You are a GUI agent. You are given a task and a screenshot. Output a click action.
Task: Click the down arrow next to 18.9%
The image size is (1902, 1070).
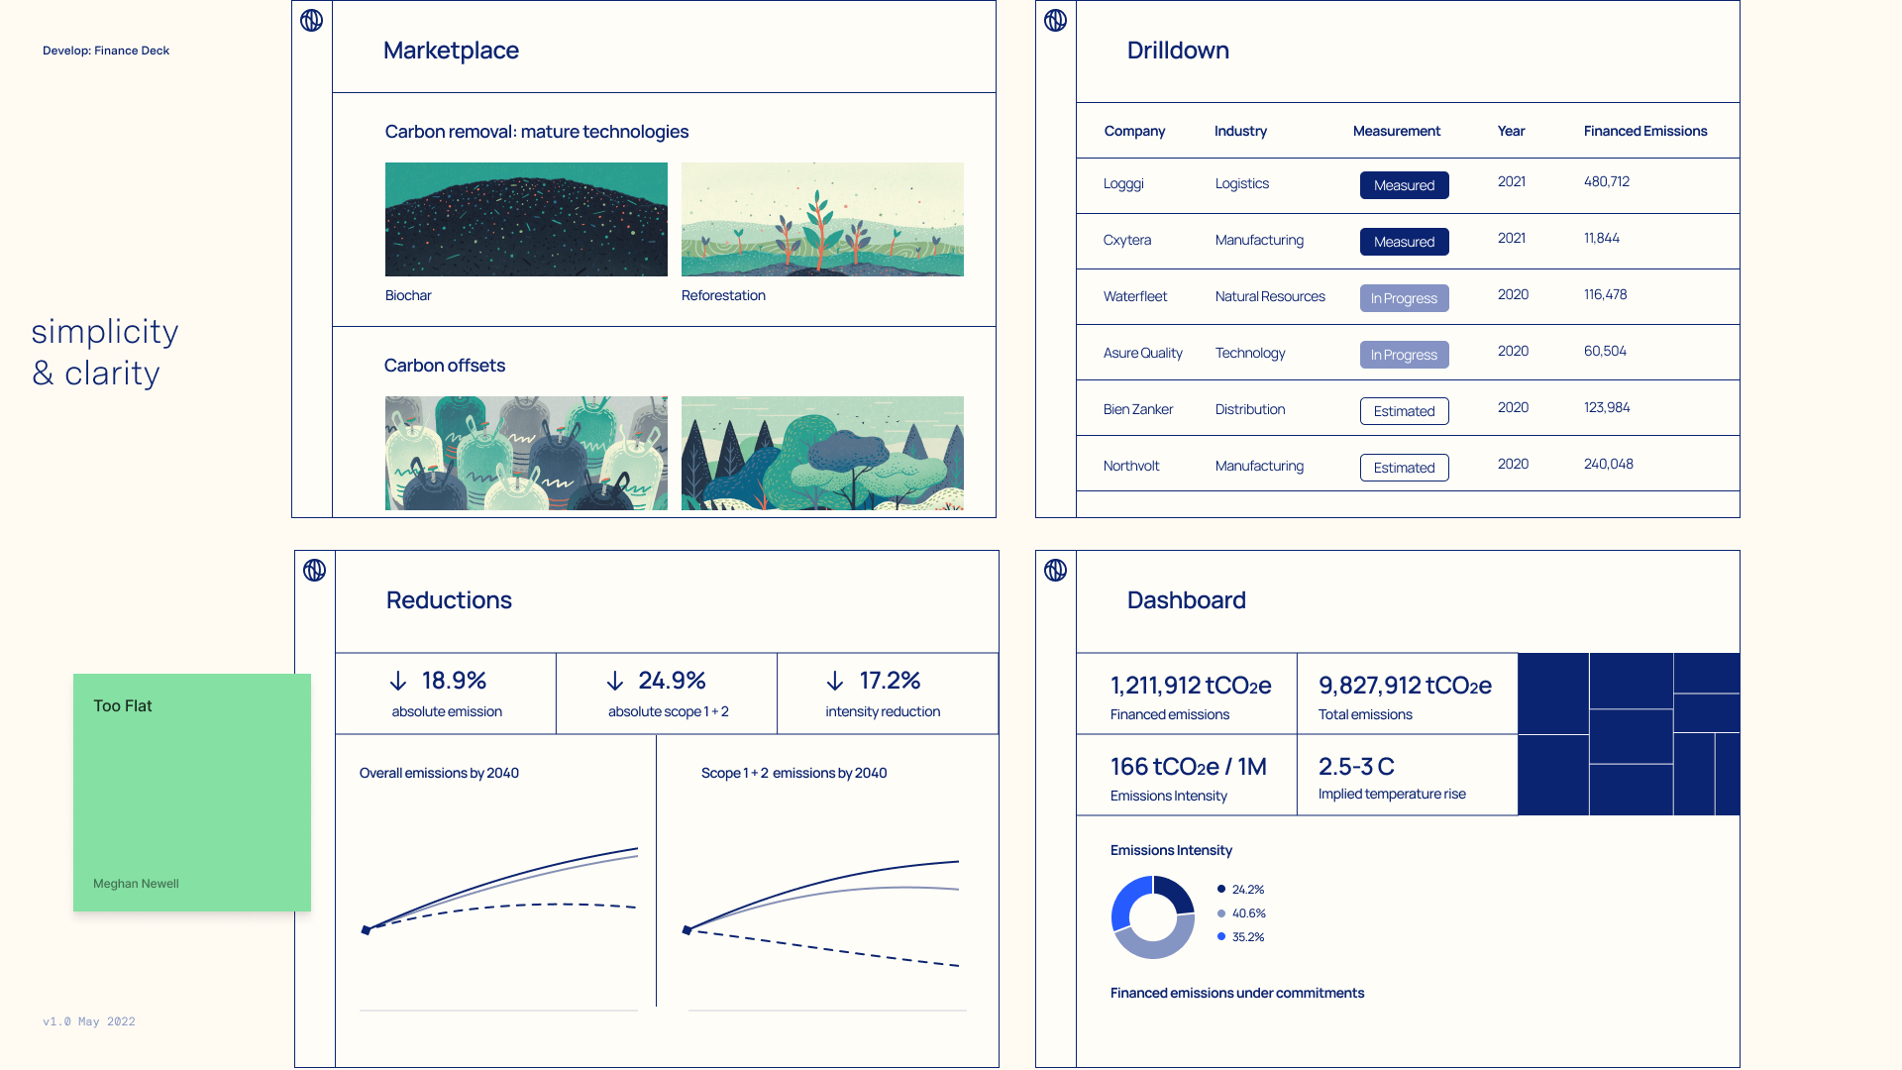pos(398,681)
